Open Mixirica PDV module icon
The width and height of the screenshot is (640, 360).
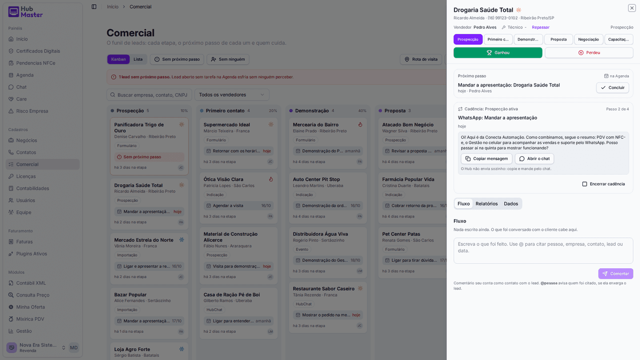(x=11, y=319)
